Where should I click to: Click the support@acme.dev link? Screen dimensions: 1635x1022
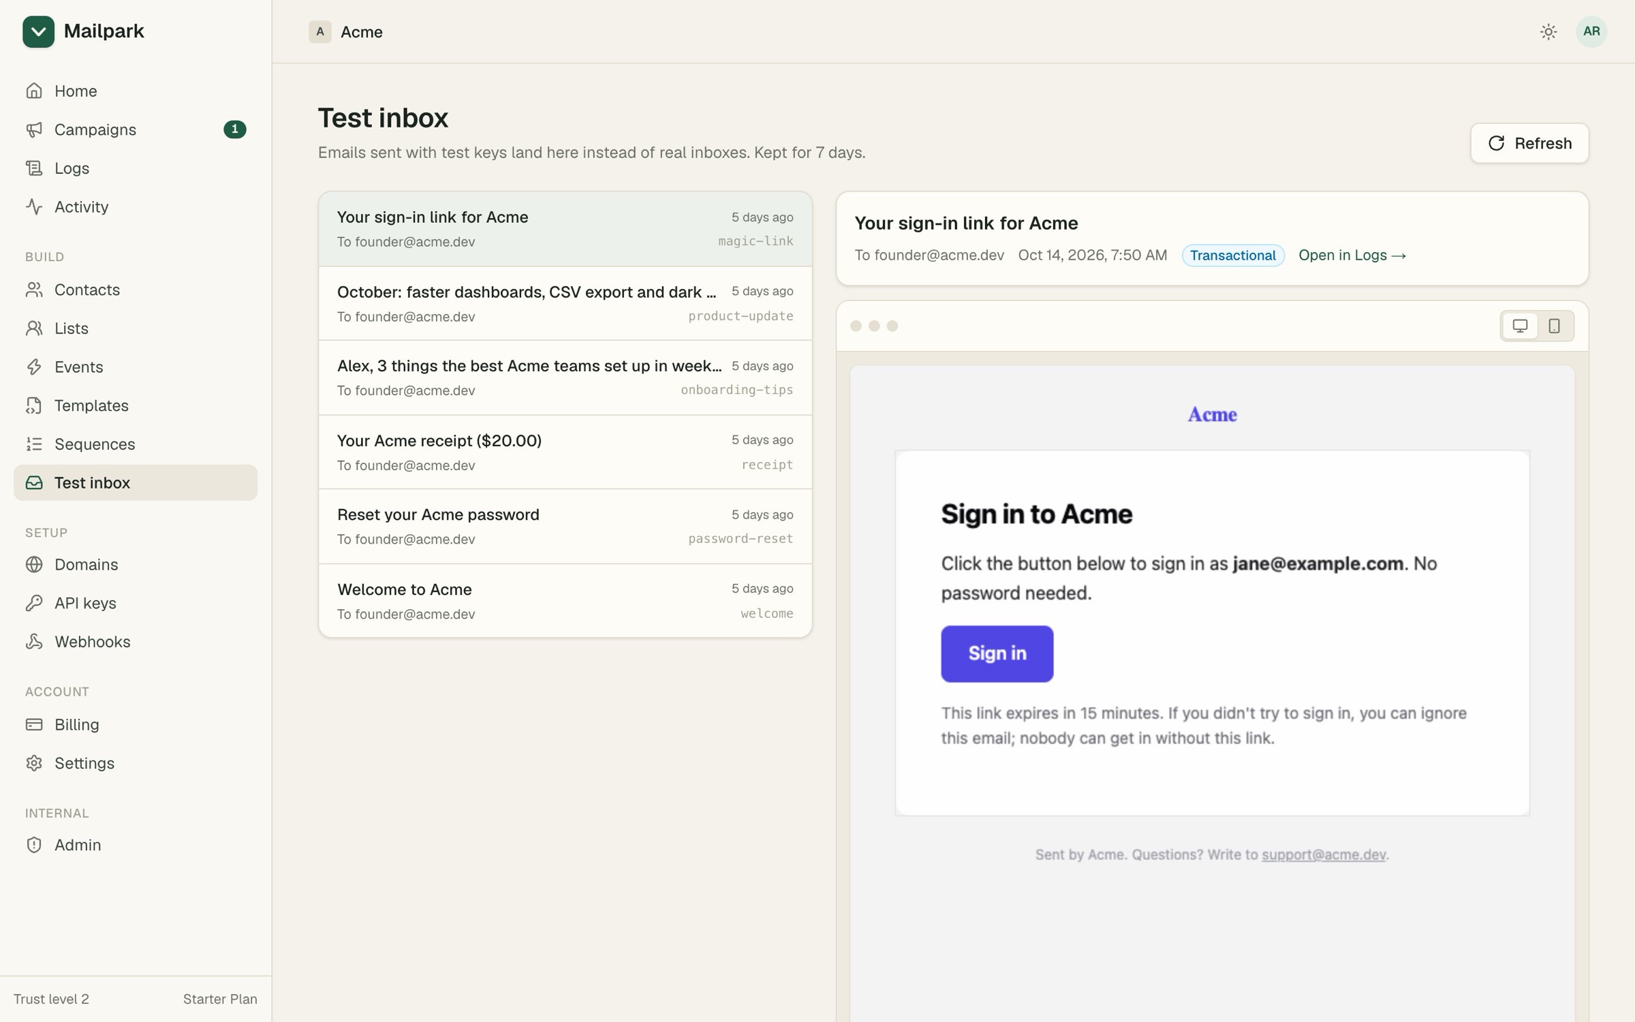[1323, 854]
